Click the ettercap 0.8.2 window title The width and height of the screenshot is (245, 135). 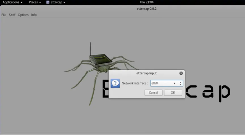point(146,9)
